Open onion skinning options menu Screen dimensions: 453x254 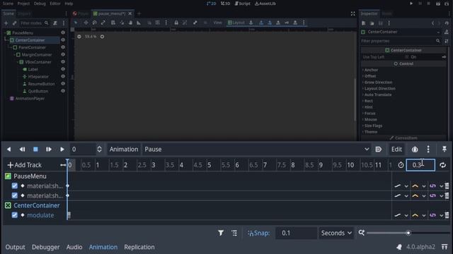[x=428, y=149]
